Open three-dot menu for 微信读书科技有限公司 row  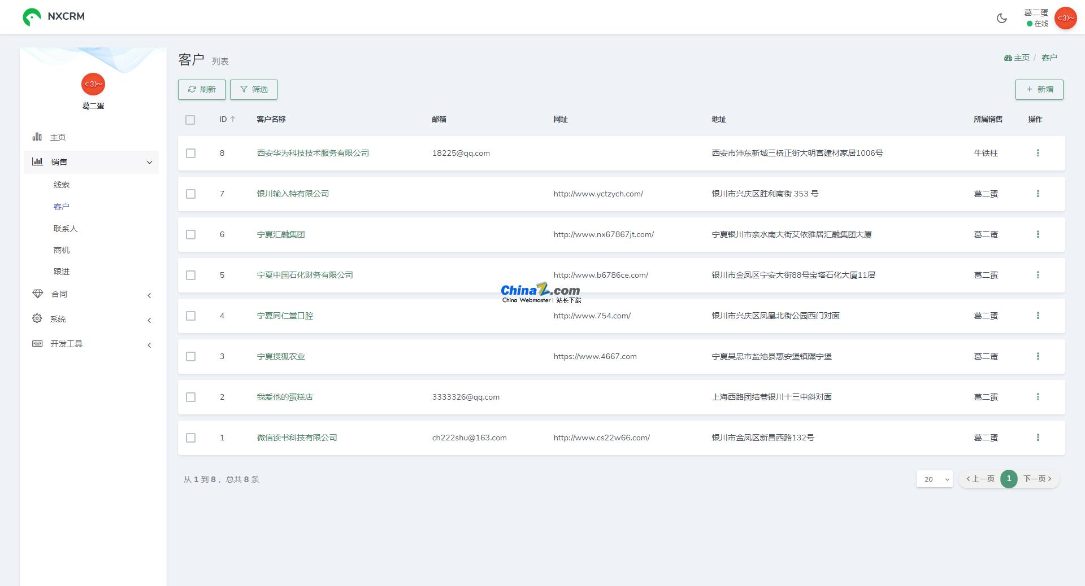pos(1038,438)
